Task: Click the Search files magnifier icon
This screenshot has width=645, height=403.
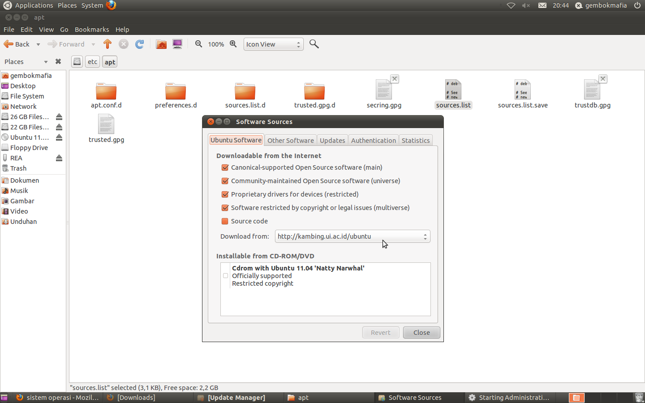Action: click(314, 44)
